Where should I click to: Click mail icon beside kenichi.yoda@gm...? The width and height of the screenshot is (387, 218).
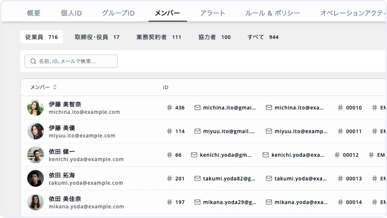pyautogui.click(x=194, y=155)
